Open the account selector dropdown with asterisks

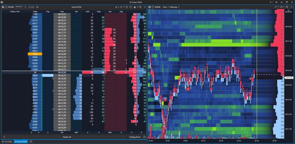[21, 7]
